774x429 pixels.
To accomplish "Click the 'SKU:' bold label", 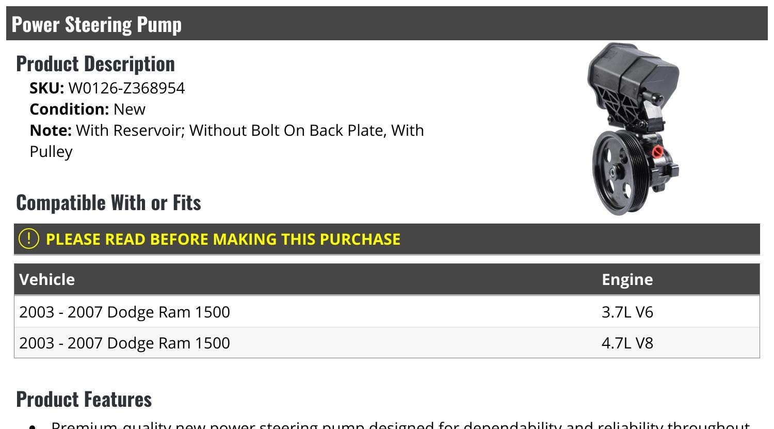I will click(46, 88).
